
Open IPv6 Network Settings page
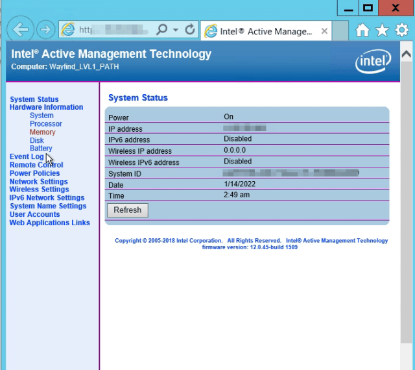(x=47, y=198)
